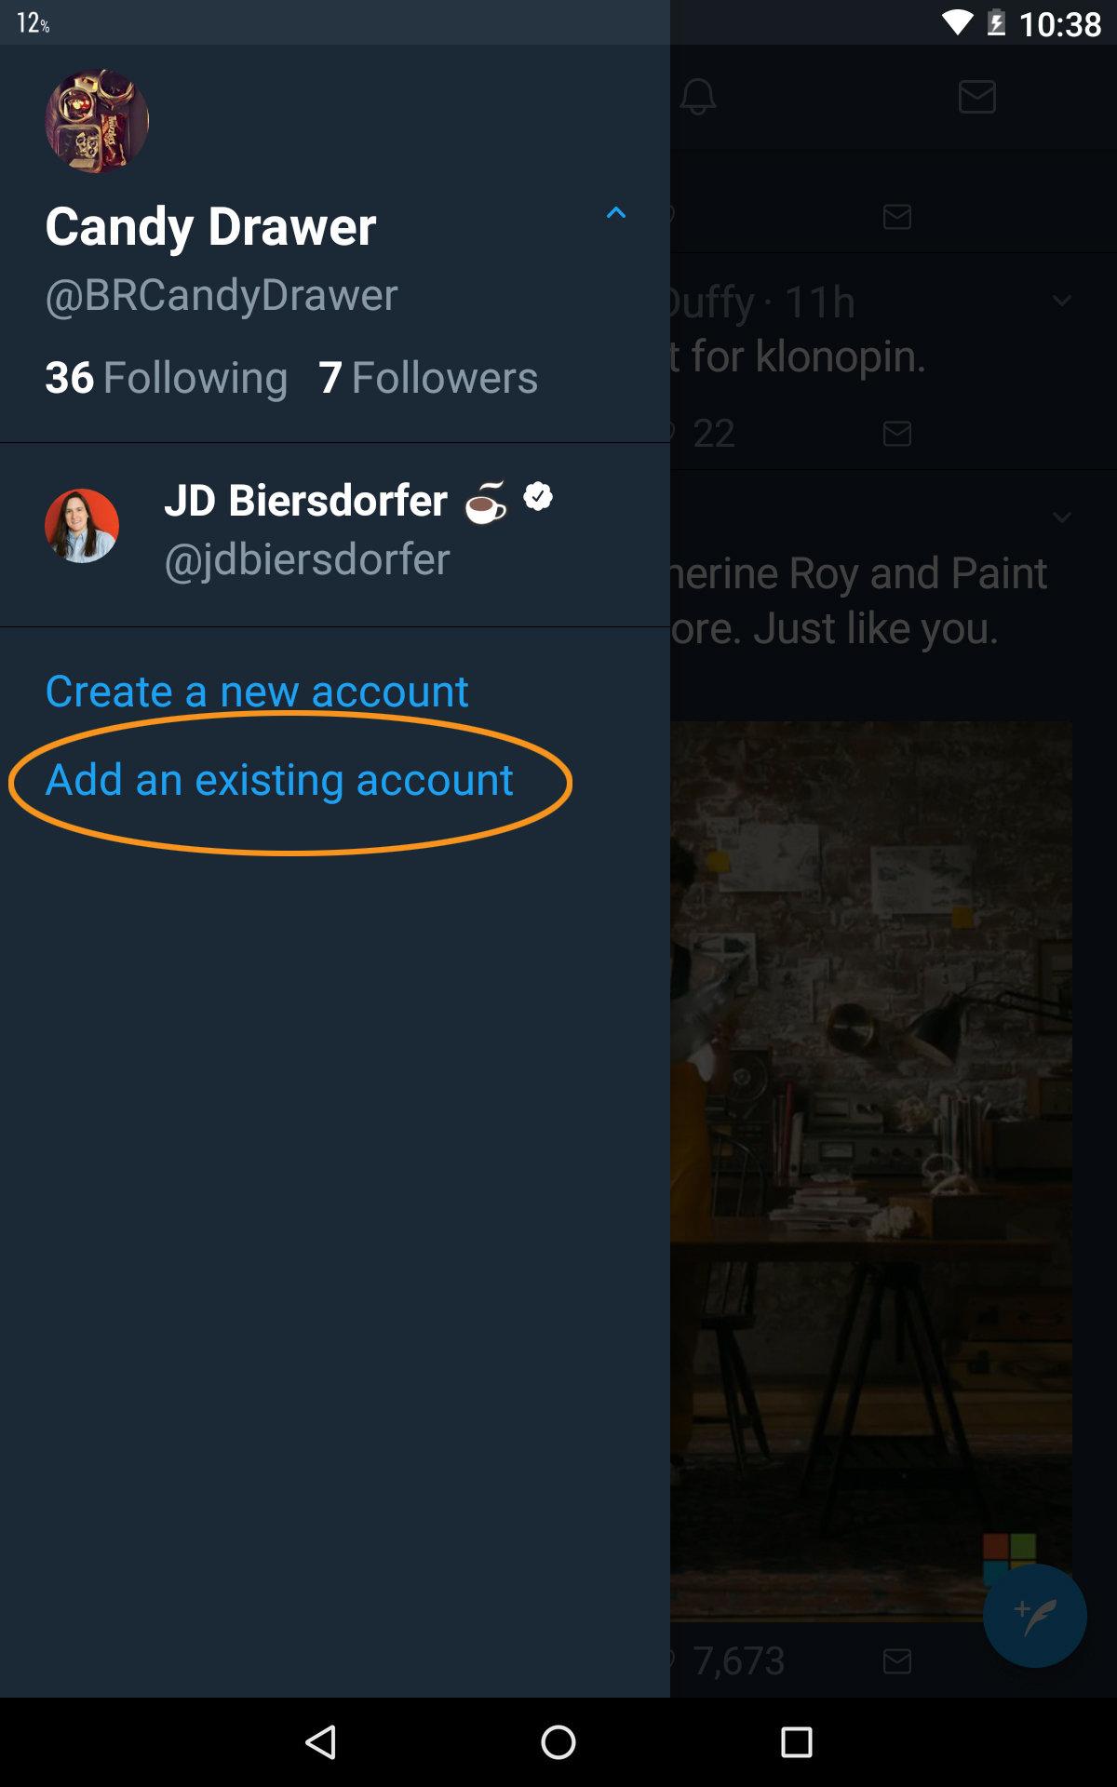Tap JD Biersdorfer's profile picture

pyautogui.click(x=82, y=526)
